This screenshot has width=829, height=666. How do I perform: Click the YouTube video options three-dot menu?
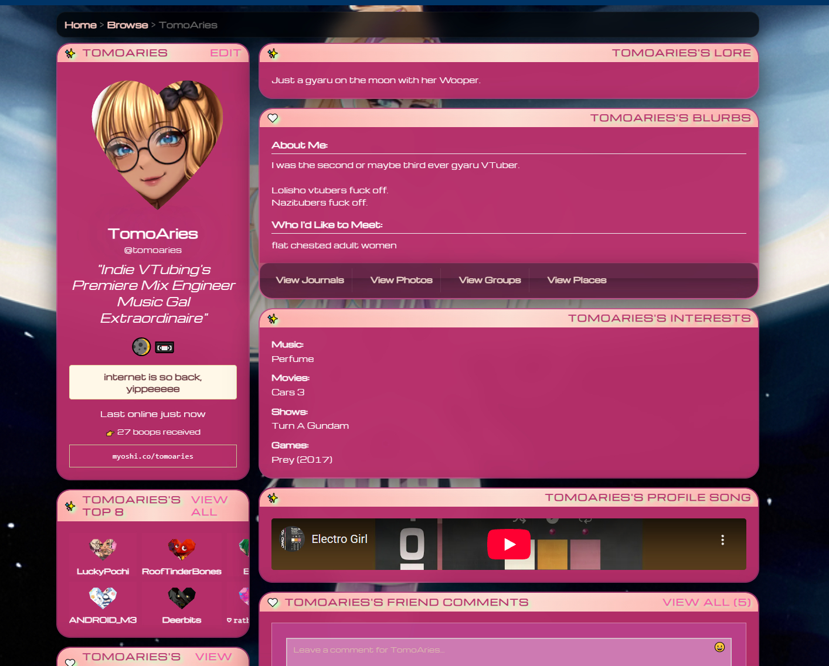[x=722, y=540]
